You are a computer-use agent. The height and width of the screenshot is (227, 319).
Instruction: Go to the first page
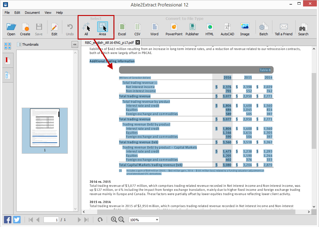click(x=31, y=220)
